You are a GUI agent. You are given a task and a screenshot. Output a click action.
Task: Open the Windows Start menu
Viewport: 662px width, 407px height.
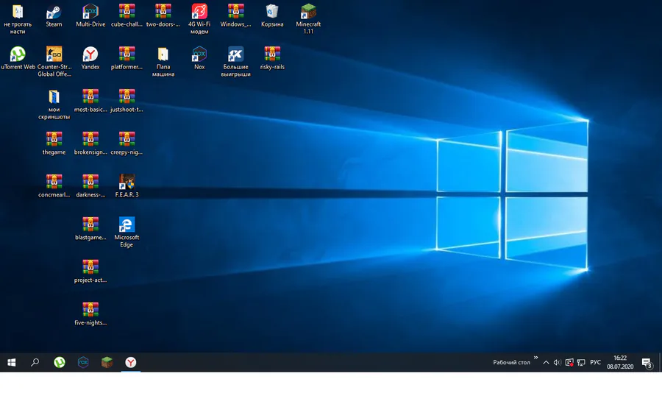pyautogui.click(x=11, y=363)
